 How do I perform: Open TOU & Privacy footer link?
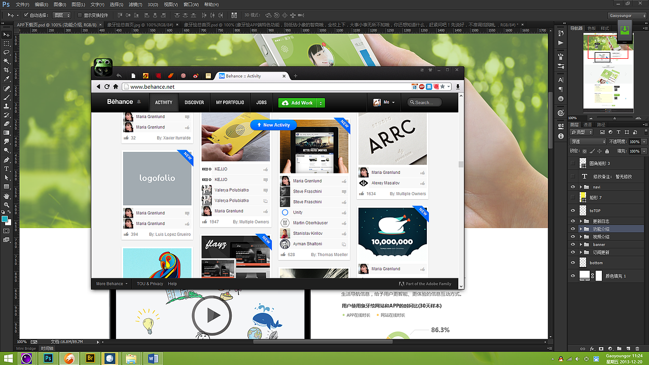point(150,284)
